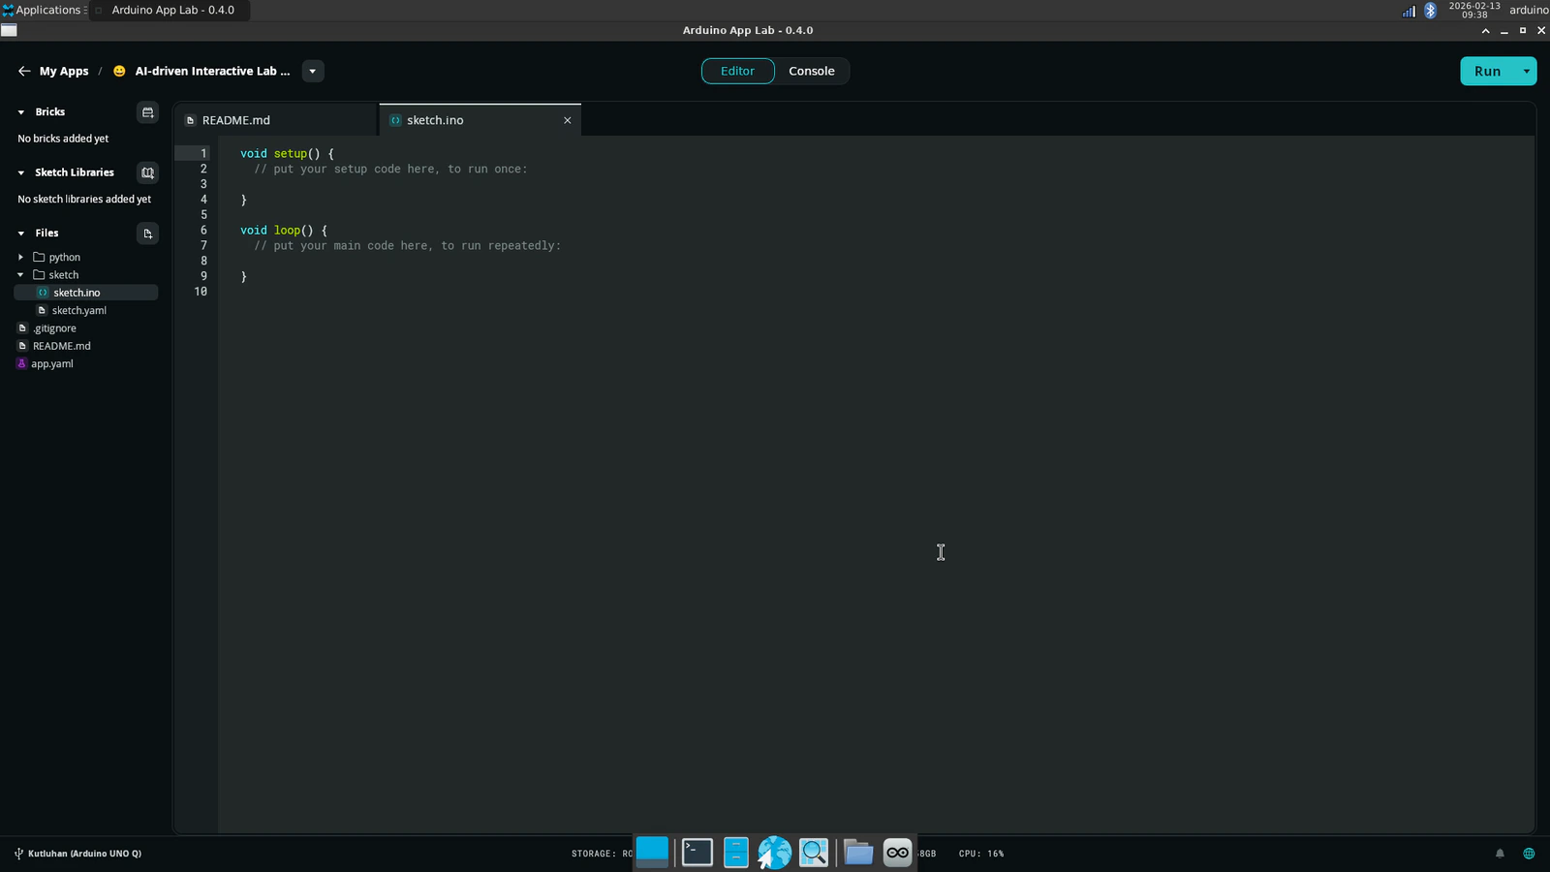Screen dimensions: 1550x872
Task: Close the sketch.ino tab
Action: click(568, 120)
